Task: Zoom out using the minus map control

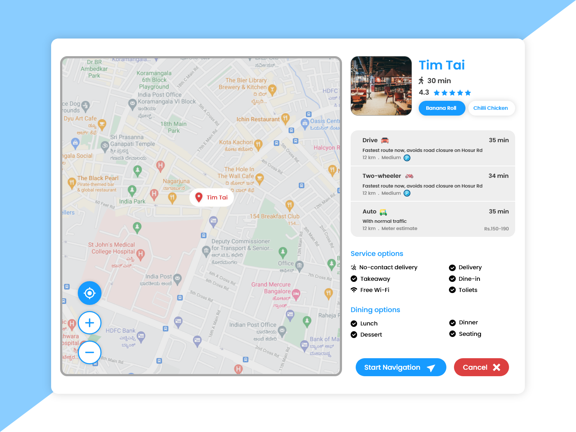Action: click(x=89, y=353)
